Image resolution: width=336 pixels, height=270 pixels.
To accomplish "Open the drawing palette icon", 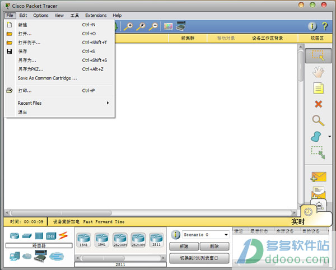I will point(168,26).
